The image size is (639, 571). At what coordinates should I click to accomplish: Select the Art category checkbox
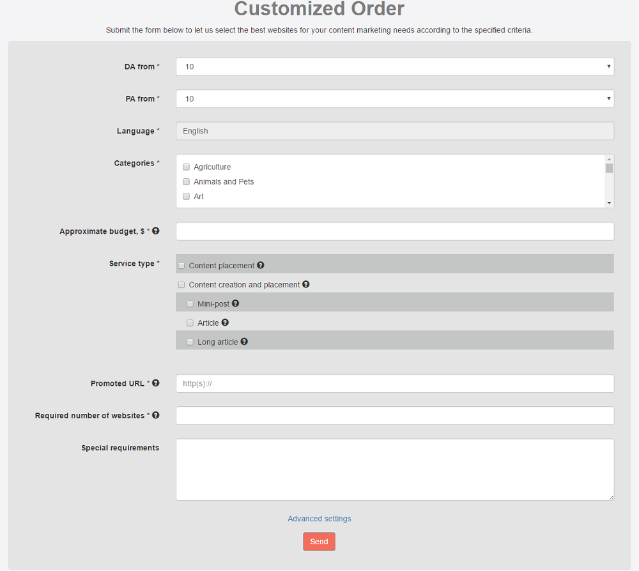click(x=186, y=196)
